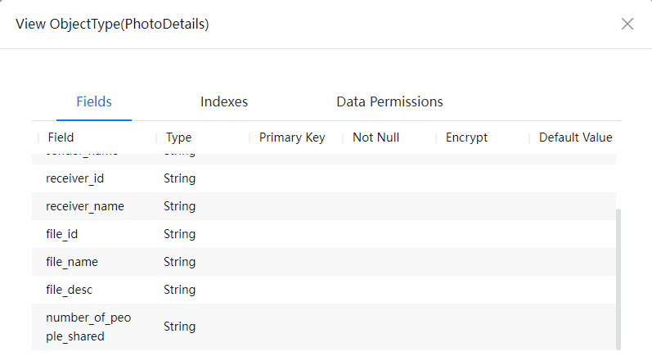Click String type of receiver_id row
The width and height of the screenshot is (652, 356).
pyautogui.click(x=179, y=178)
